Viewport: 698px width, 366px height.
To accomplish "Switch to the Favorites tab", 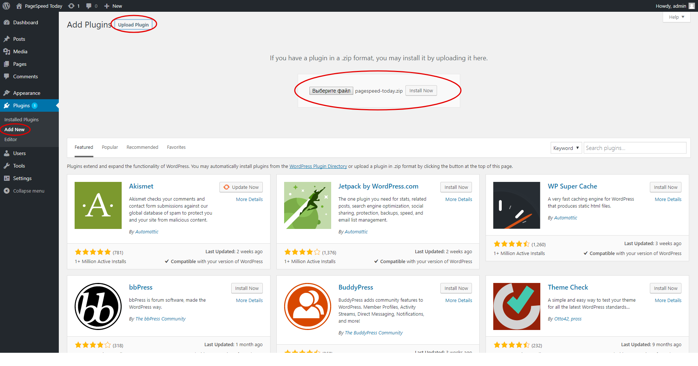I will point(176,147).
